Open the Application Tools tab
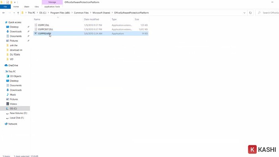 pyautogui.click(x=52, y=7)
